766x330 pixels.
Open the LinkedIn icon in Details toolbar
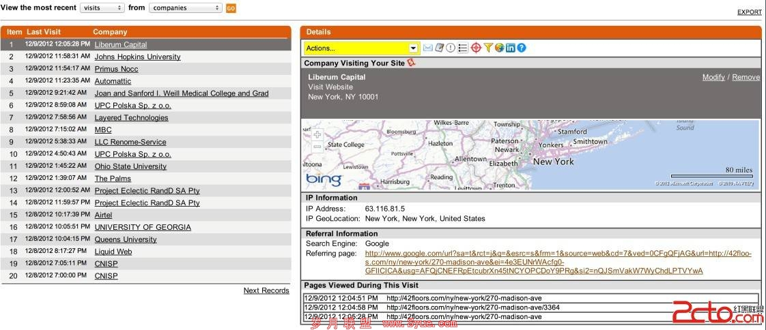(511, 48)
